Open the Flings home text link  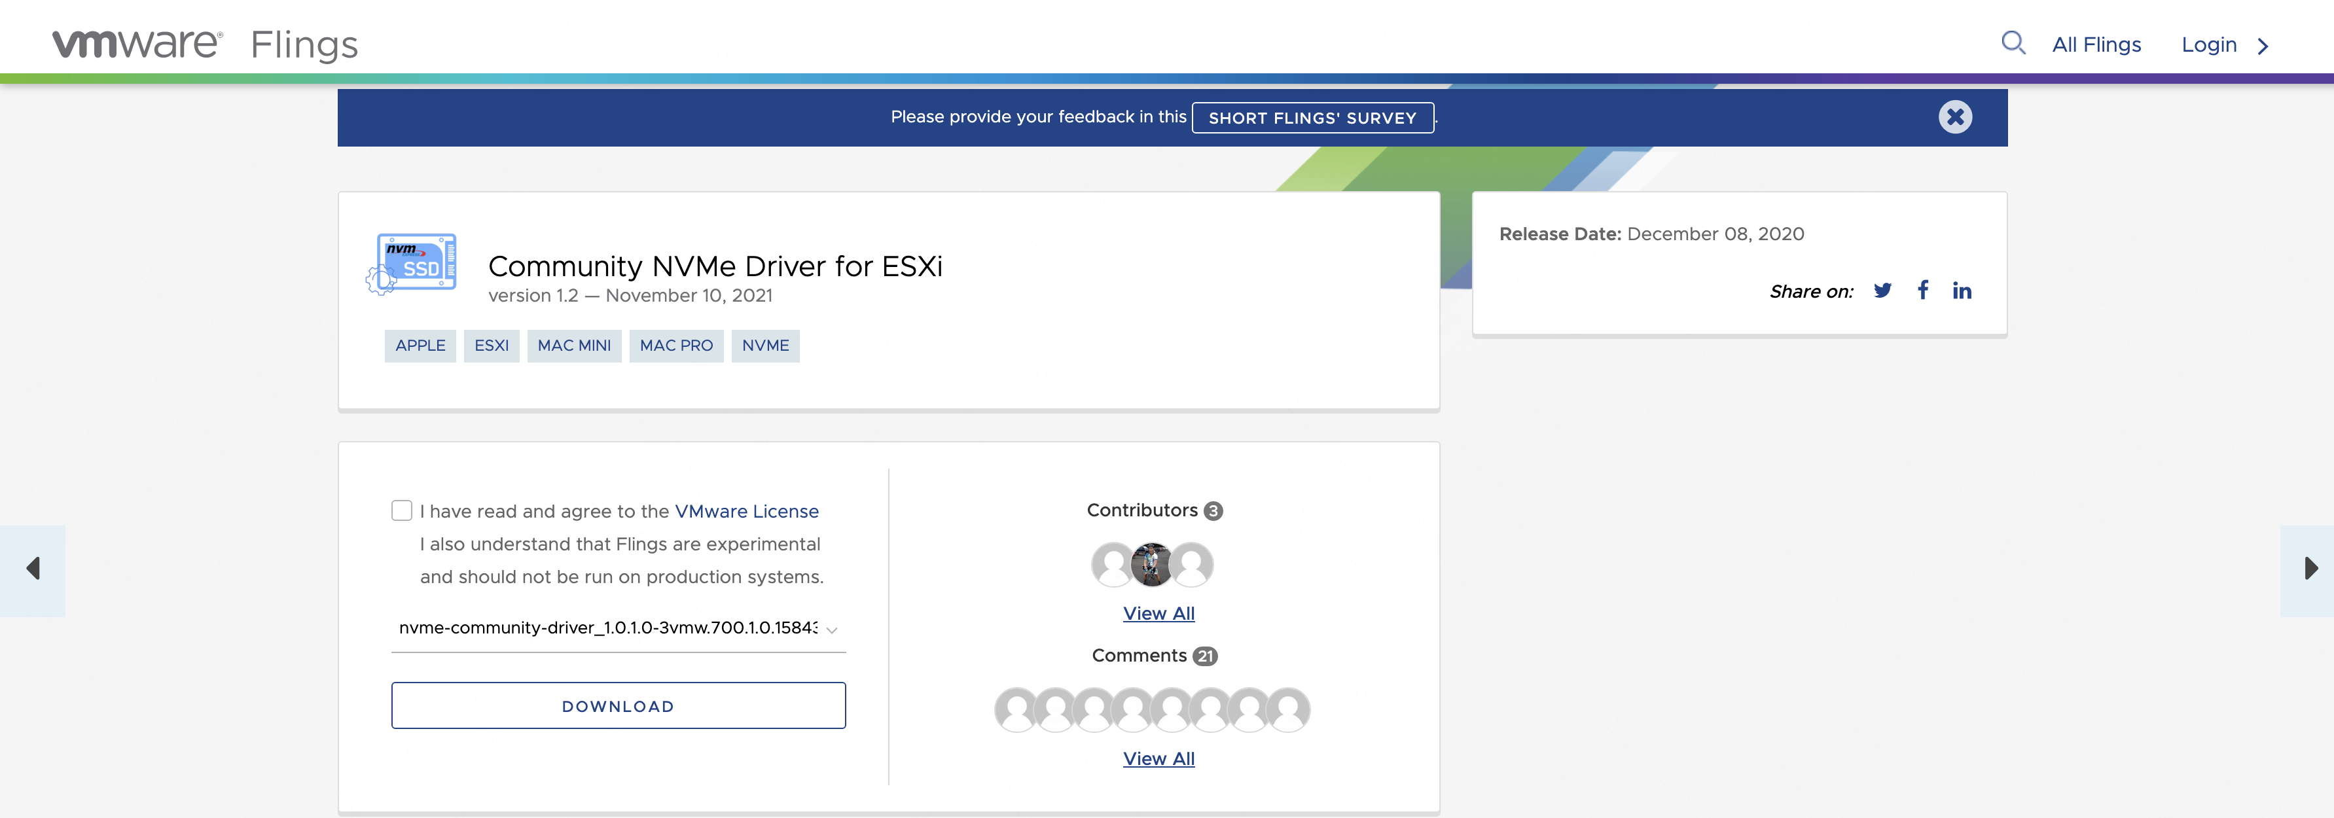click(304, 44)
